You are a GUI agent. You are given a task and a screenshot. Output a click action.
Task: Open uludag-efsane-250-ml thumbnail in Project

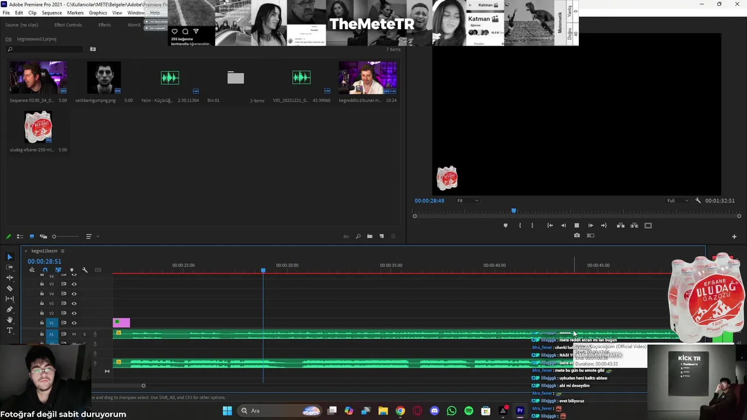tap(38, 127)
